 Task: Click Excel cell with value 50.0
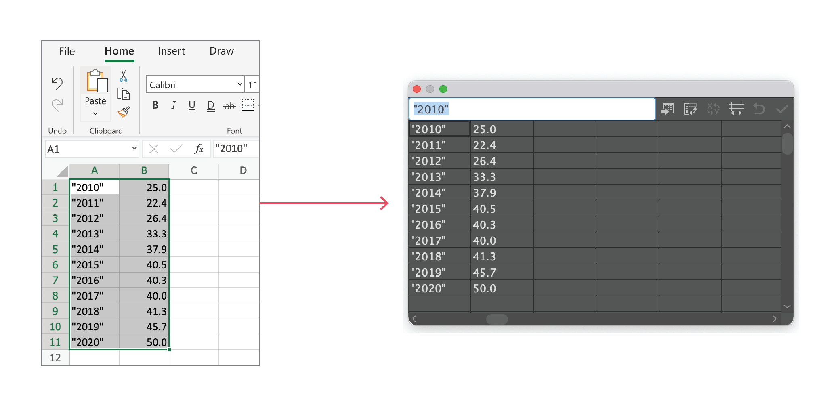click(144, 342)
